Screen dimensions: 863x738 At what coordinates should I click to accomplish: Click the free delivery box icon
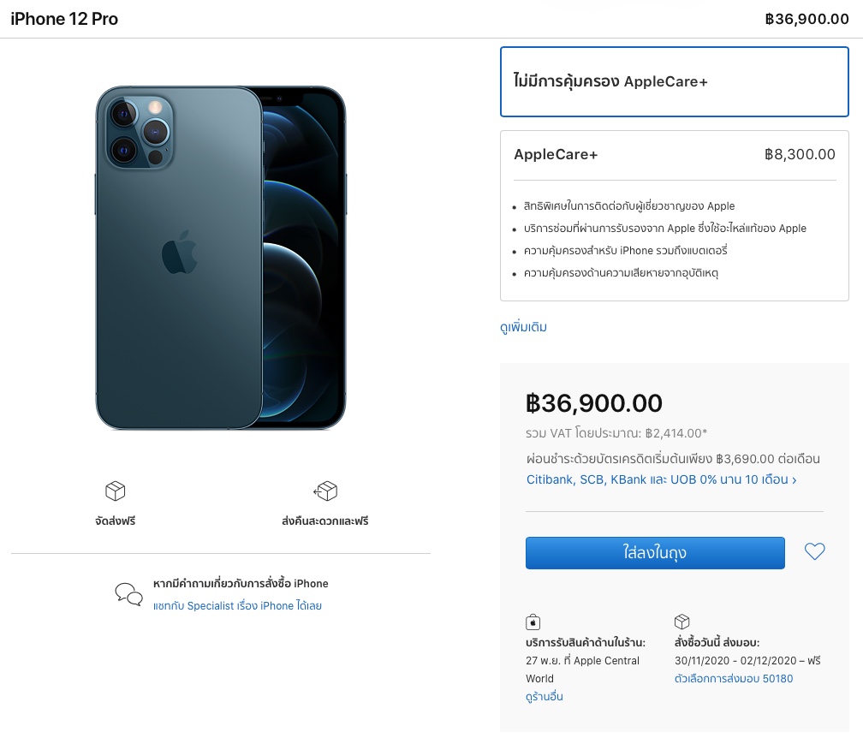pos(116,491)
